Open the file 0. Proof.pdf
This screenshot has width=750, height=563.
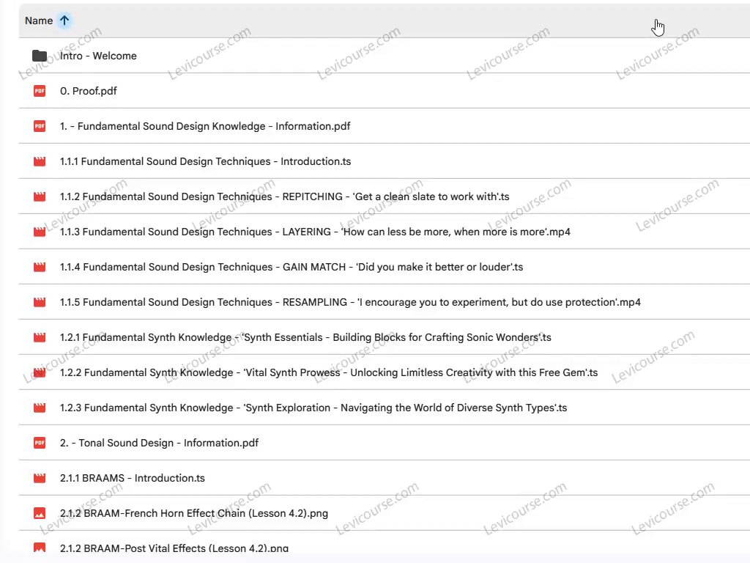[x=89, y=91]
